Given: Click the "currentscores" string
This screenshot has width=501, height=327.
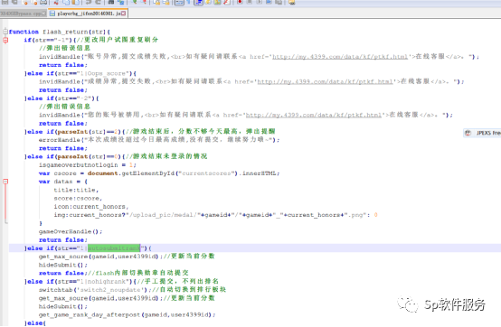Looking at the screenshot, I should [206, 173].
